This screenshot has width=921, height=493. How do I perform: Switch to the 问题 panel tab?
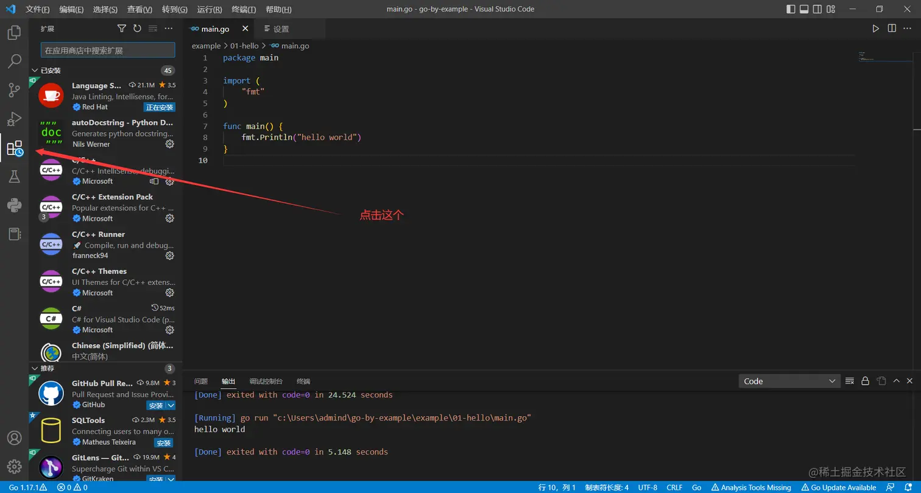(201, 381)
